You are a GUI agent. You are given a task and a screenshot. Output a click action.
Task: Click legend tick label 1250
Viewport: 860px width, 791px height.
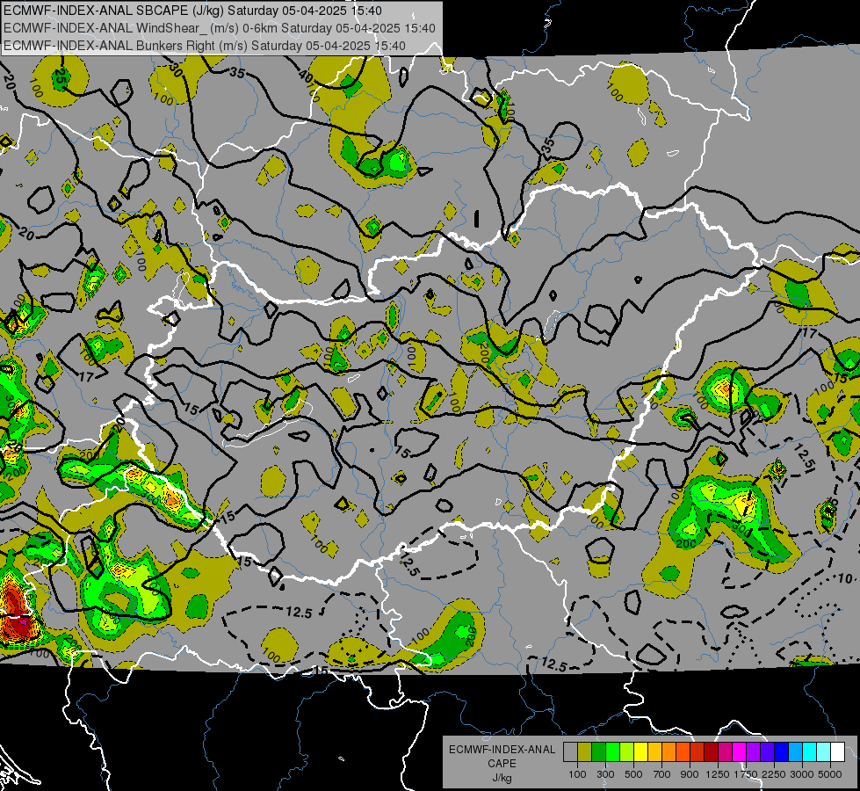718,774
